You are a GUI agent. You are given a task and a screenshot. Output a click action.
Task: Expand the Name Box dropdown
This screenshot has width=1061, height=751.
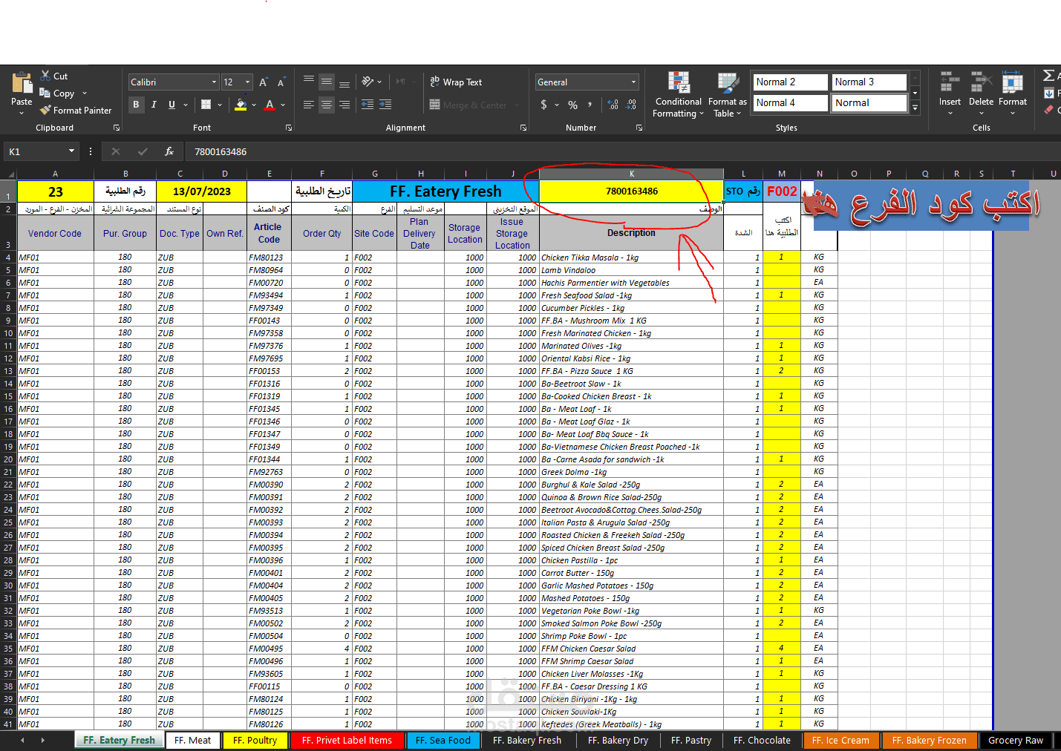click(x=71, y=151)
